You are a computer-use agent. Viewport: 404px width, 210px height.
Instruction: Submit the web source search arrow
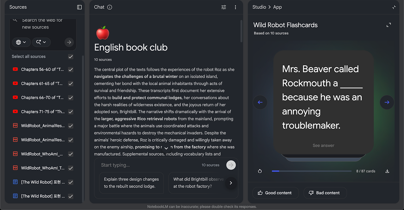click(x=69, y=42)
